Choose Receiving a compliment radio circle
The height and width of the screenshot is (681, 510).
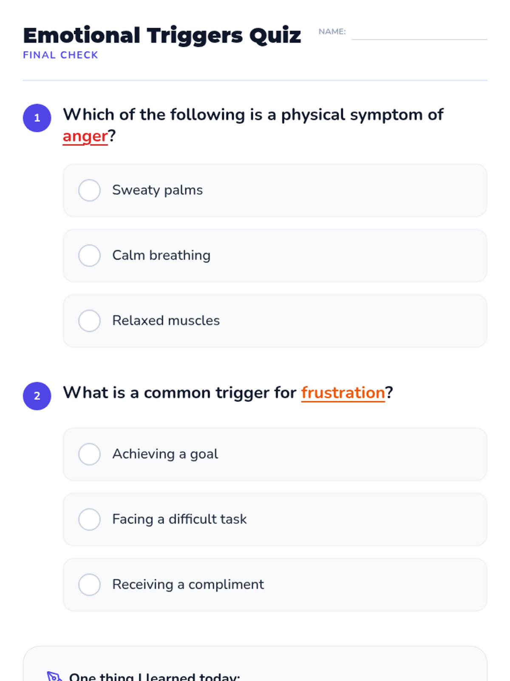pos(89,584)
